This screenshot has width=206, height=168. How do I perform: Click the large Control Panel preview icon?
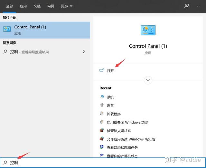[x=148, y=30]
